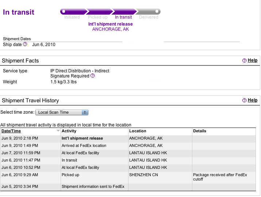Screen dimensions: 261x197
Task: Select the In transit progress stage
Action: point(124,11)
